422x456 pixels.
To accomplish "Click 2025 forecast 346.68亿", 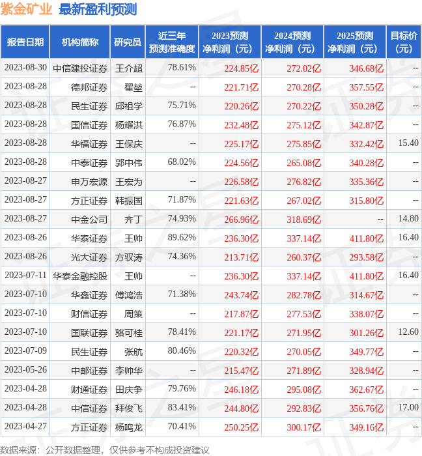I will click(366, 68).
